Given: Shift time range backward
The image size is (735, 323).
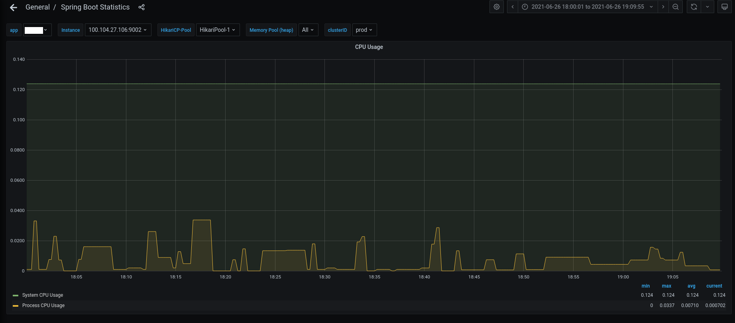Looking at the screenshot, I should [x=513, y=7].
